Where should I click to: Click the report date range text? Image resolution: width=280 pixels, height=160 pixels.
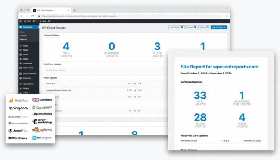(x=206, y=73)
